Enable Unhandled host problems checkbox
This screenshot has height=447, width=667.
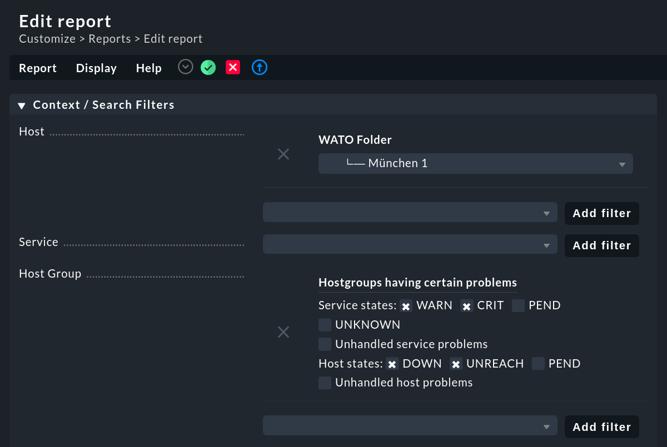tap(325, 383)
